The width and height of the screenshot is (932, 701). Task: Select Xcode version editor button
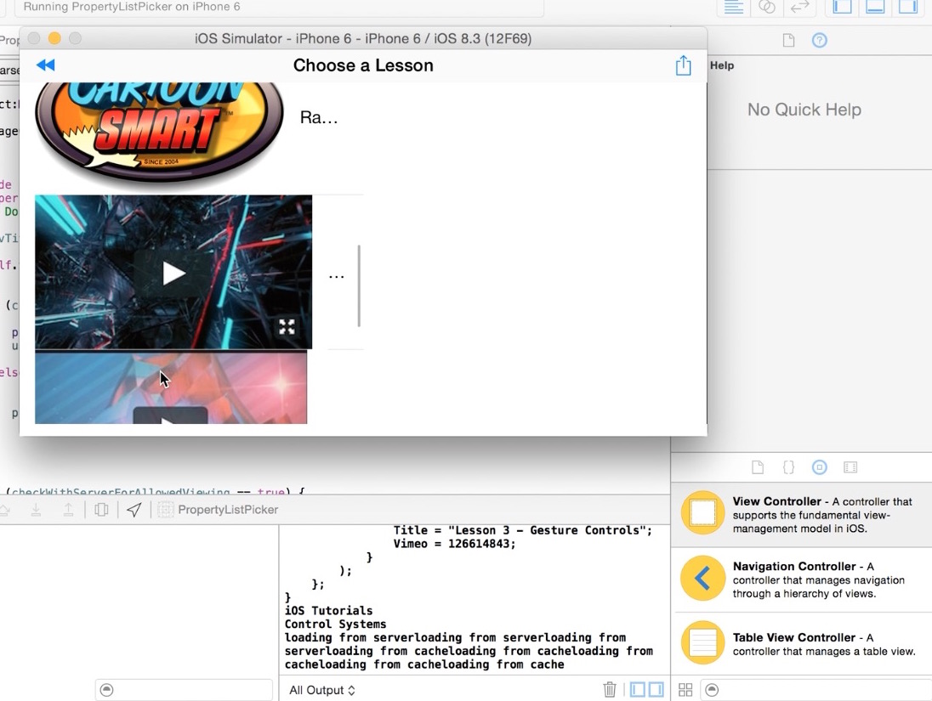[x=800, y=7]
